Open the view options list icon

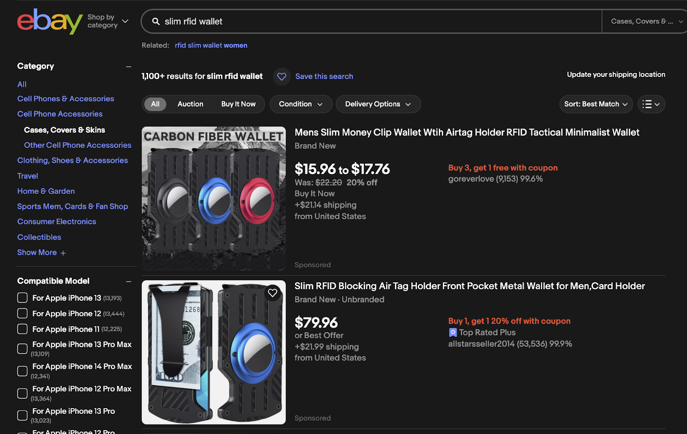[x=651, y=104]
